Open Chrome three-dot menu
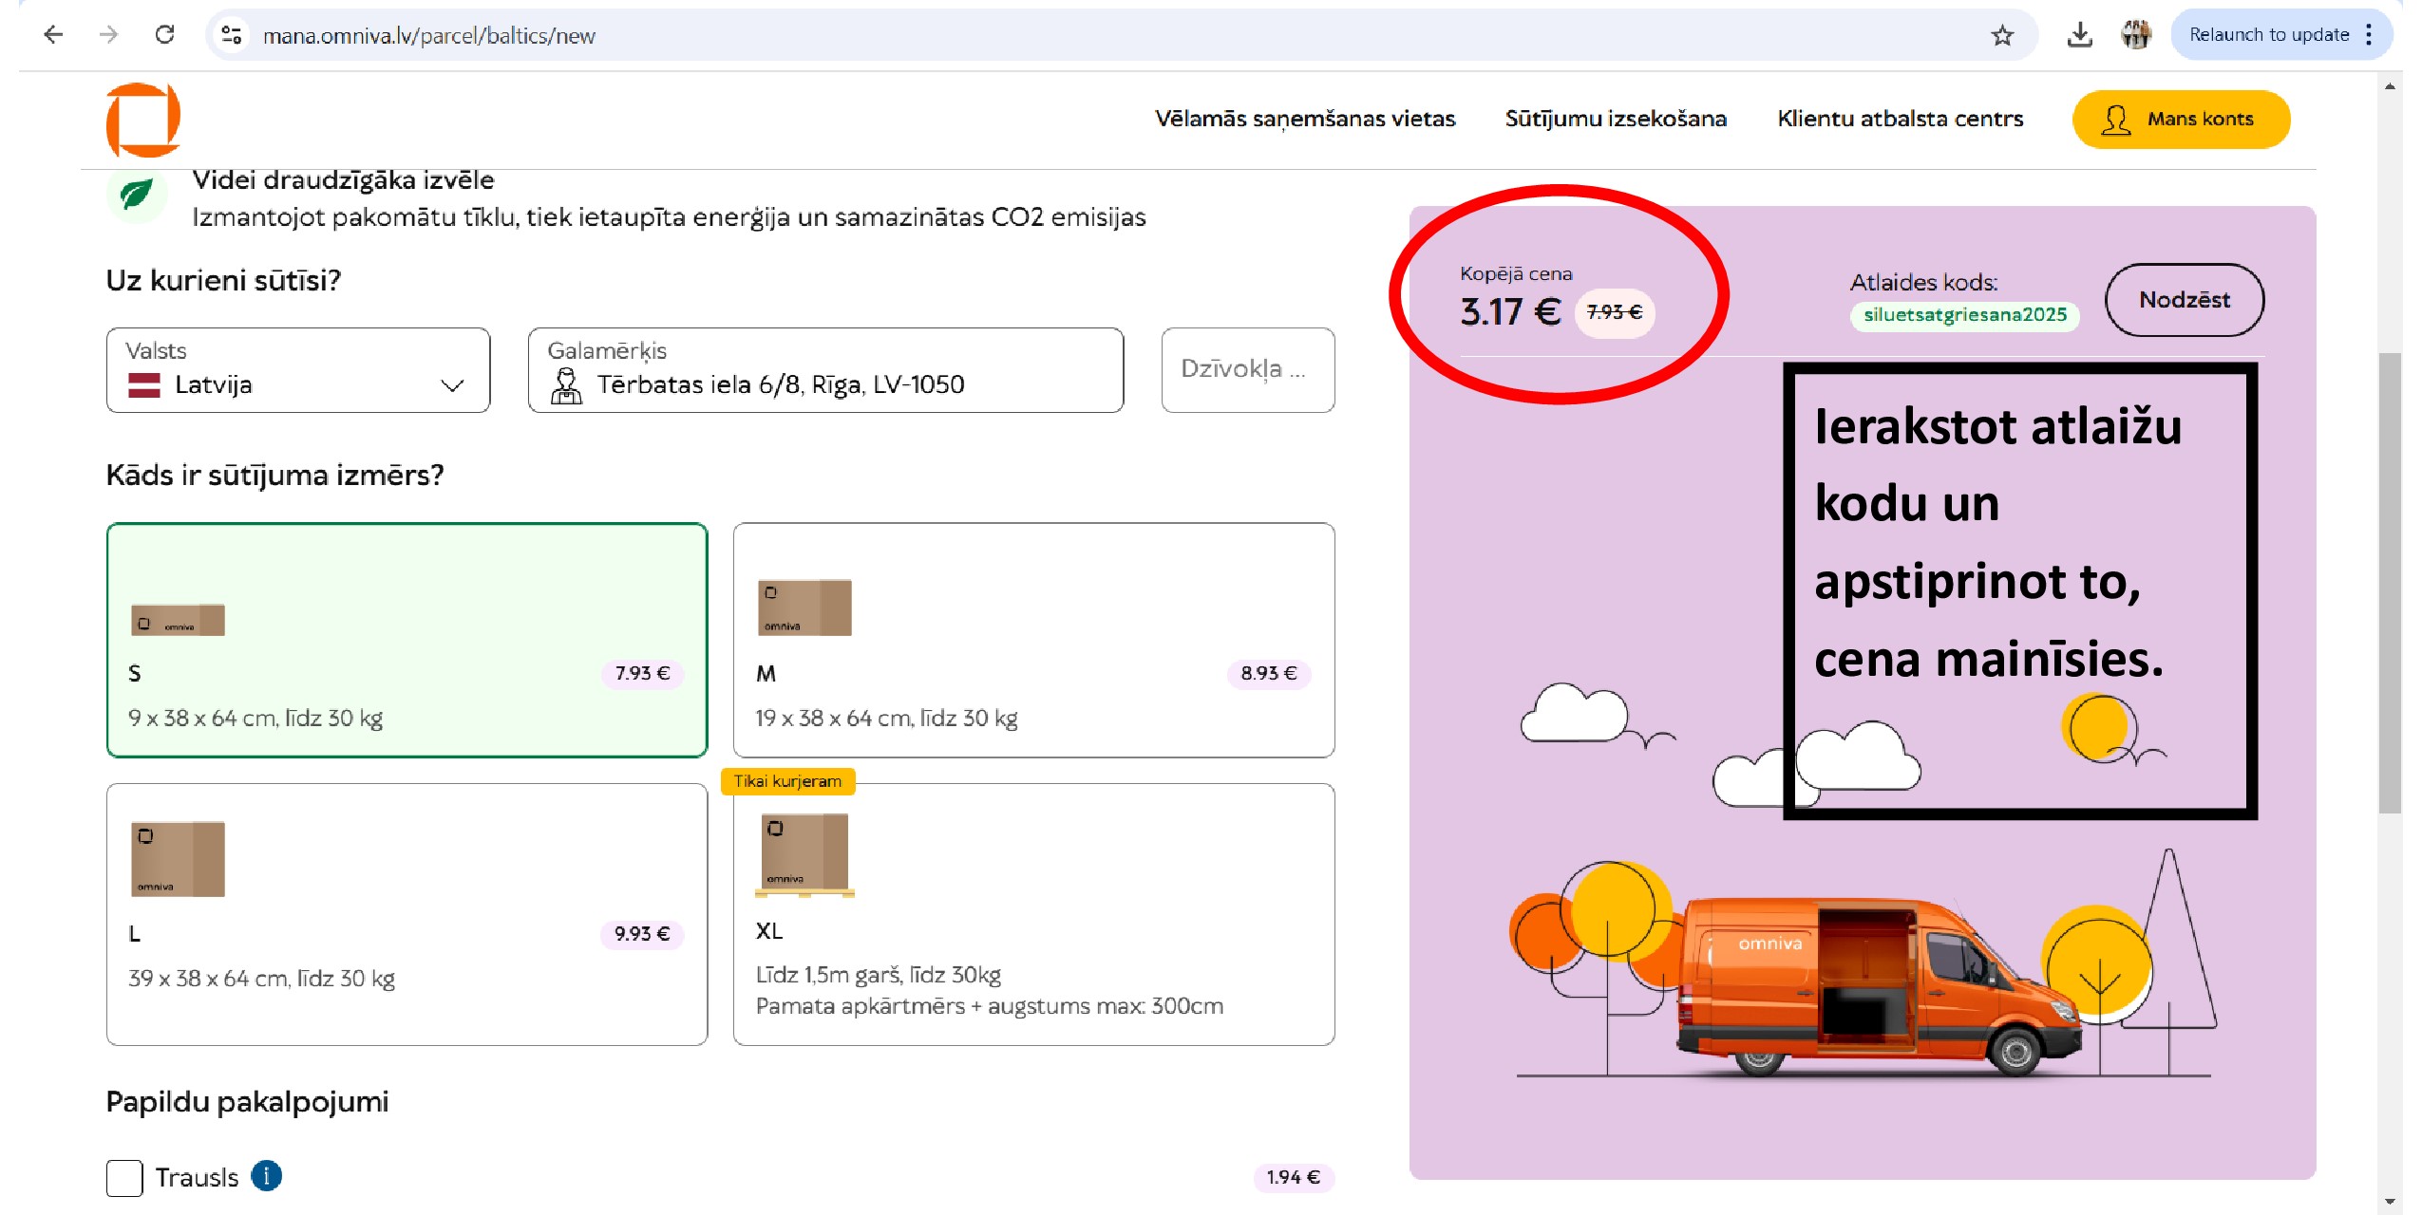Image resolution: width=2422 pixels, height=1215 pixels. pos(2369,35)
